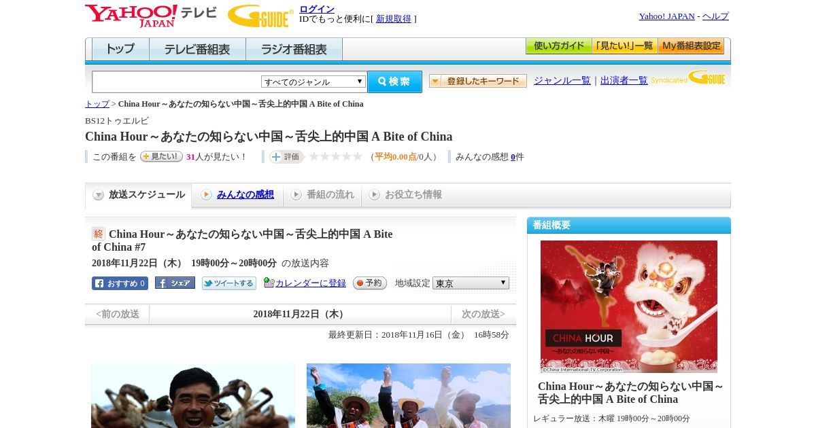Click the 最終更新日 timestamp text

pos(419,335)
